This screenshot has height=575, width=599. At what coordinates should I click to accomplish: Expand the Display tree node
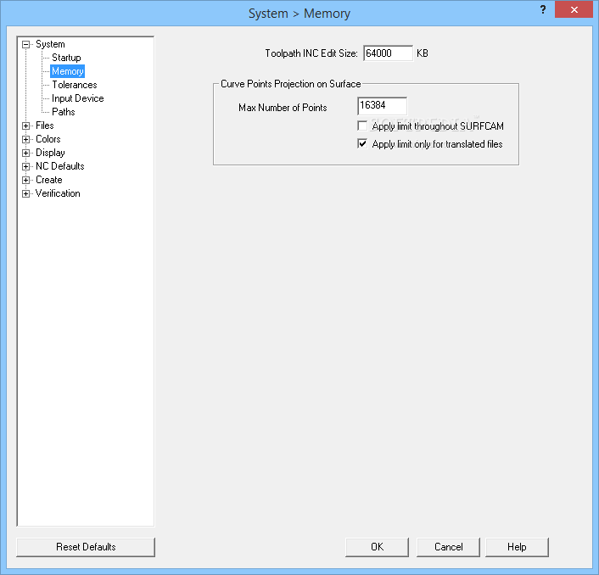pyautogui.click(x=25, y=154)
